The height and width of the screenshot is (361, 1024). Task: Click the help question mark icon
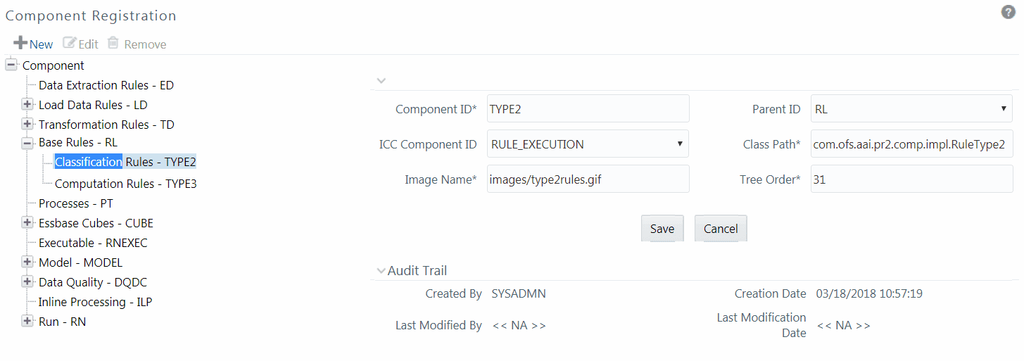click(1009, 12)
